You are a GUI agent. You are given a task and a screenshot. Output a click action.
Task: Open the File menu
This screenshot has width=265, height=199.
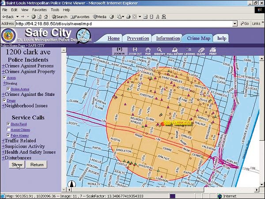point(5,10)
